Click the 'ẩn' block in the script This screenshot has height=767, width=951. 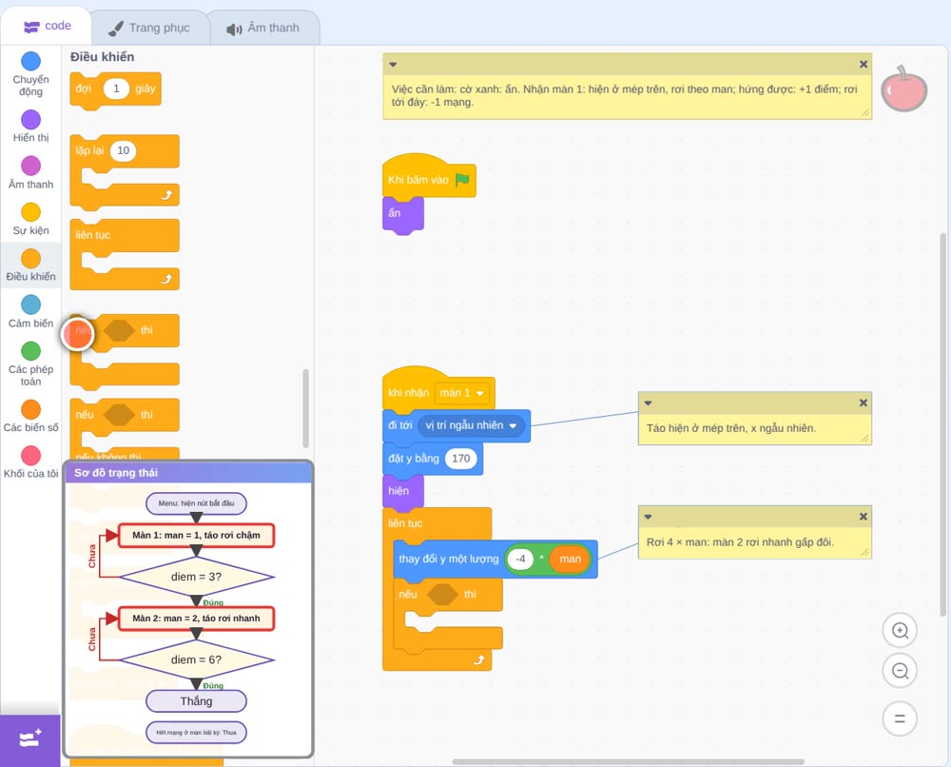402,214
